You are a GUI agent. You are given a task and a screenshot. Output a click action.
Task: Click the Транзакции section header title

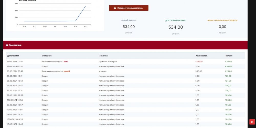point(15,45)
